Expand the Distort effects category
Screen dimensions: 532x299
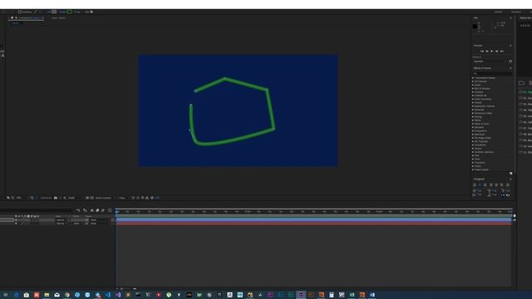[473, 102]
